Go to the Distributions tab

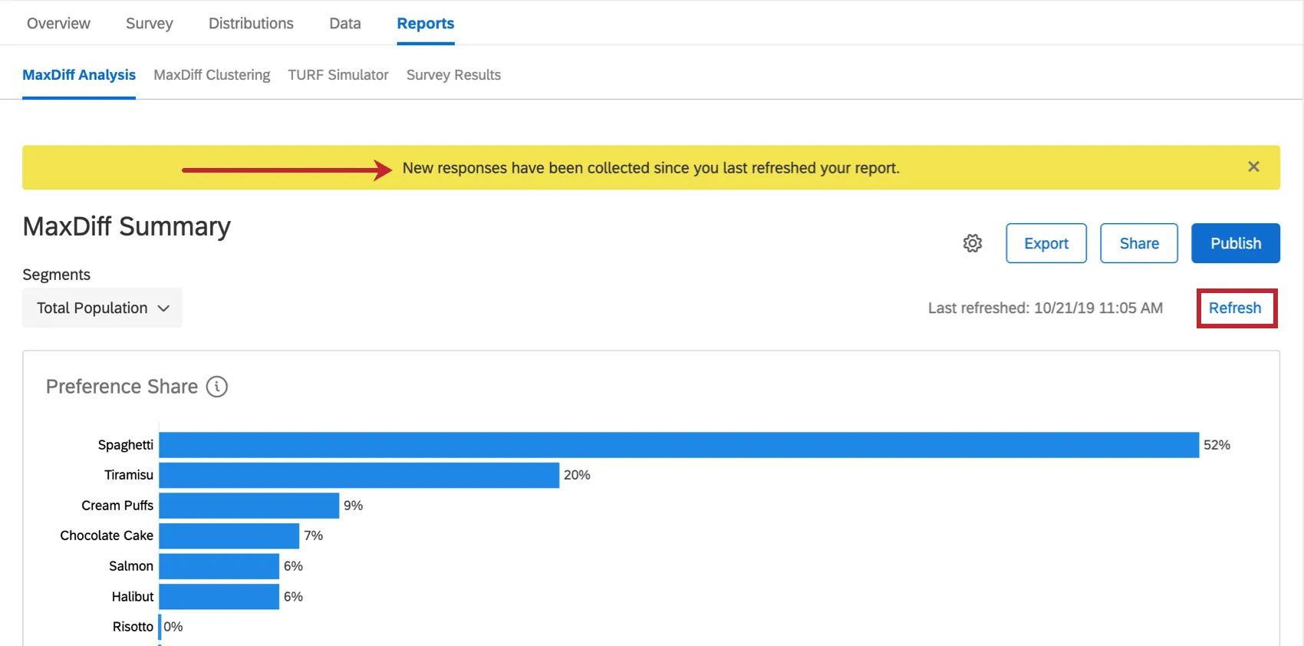tap(251, 23)
